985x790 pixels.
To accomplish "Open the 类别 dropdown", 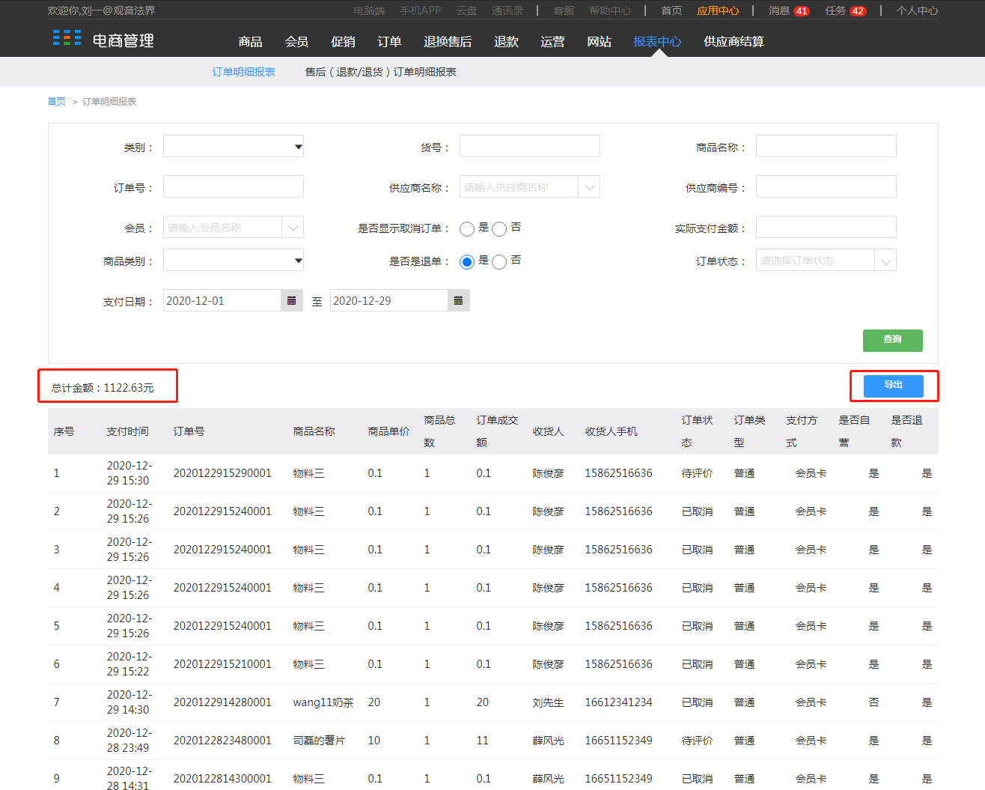I will pyautogui.click(x=234, y=146).
